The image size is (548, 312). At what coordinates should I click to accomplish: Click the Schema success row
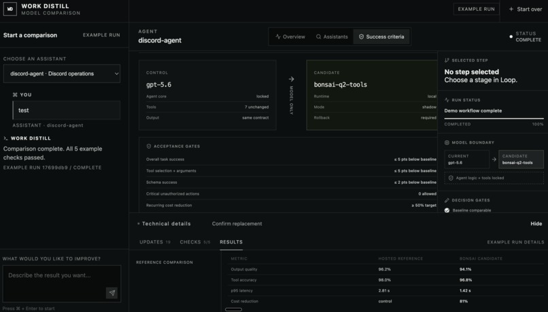(291, 182)
